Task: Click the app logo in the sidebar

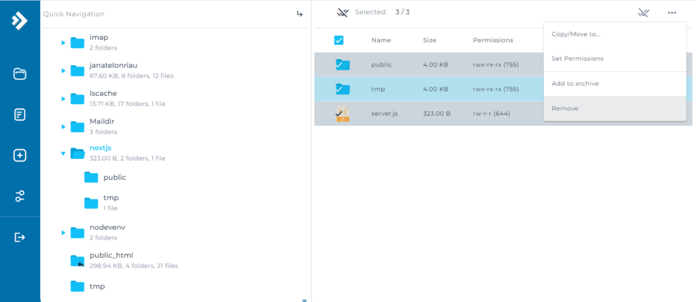Action: coord(20,20)
